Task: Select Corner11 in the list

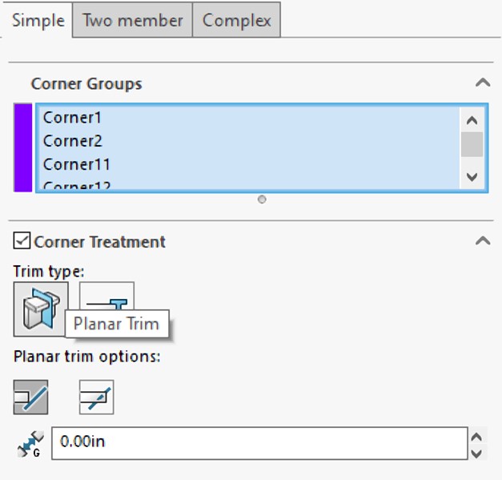Action: (77, 164)
